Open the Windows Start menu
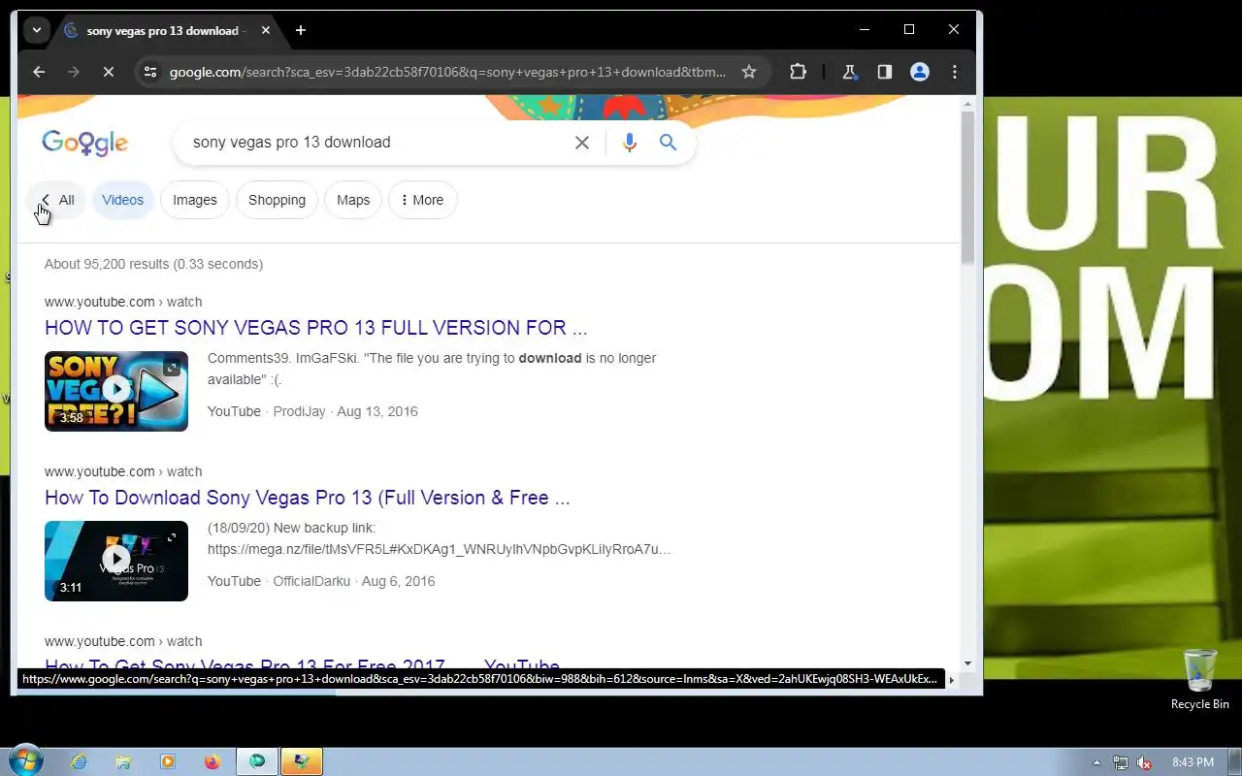 tap(26, 761)
